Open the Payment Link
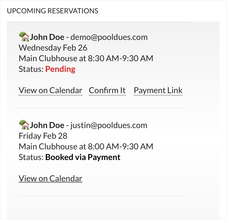This screenshot has height=223, width=231. click(158, 90)
